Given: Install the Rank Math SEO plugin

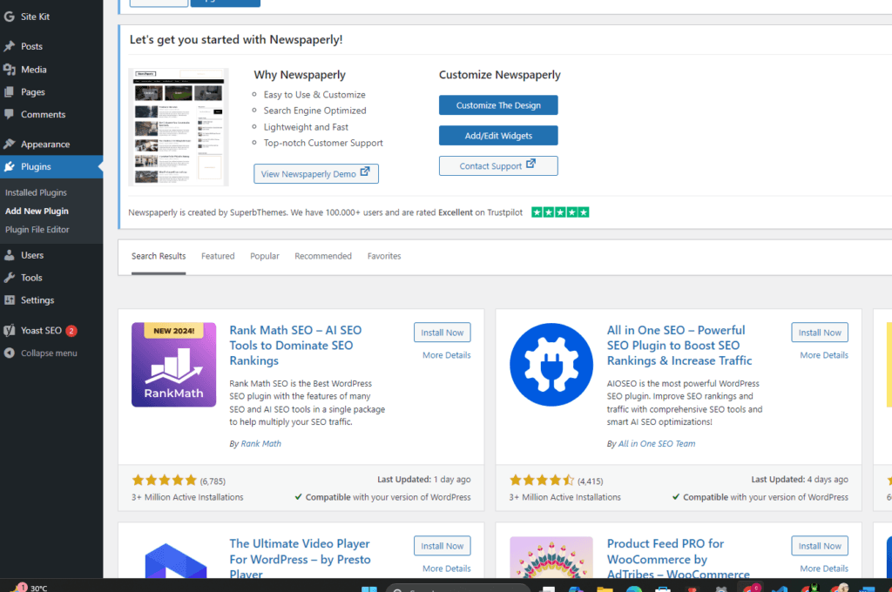Looking at the screenshot, I should tap(442, 333).
